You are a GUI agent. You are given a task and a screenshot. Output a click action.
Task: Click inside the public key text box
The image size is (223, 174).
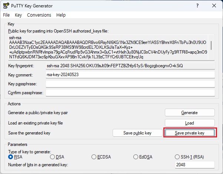coord(108,47)
